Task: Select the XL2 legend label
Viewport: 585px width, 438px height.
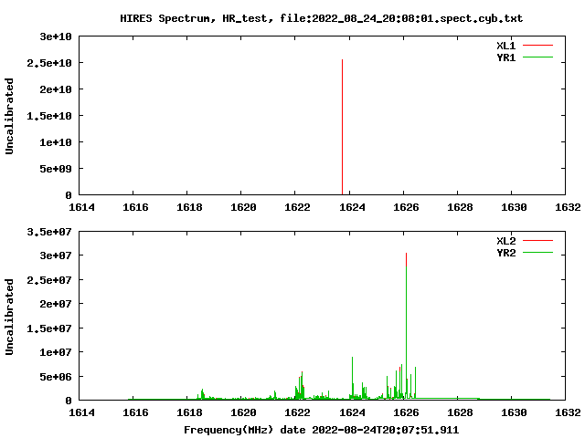Action: click(x=505, y=241)
